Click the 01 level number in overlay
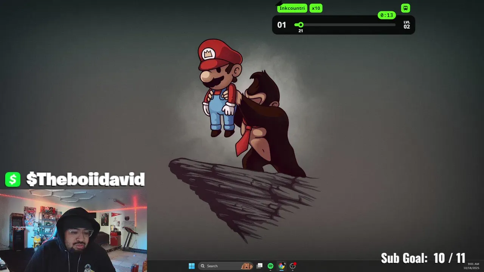The image size is (484, 272). [282, 25]
